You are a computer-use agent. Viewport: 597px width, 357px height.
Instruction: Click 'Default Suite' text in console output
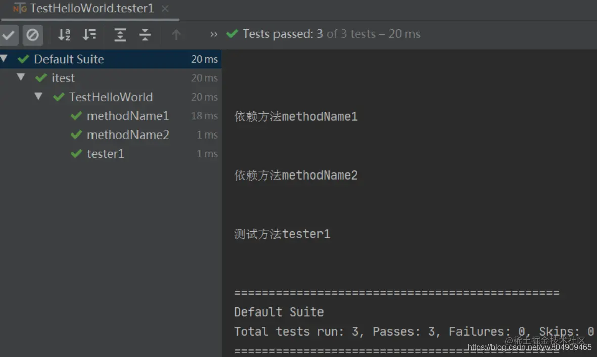(279, 312)
